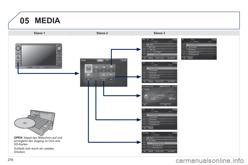Select the CD mode icon
The width and height of the screenshot is (248, 165).
(111, 68)
